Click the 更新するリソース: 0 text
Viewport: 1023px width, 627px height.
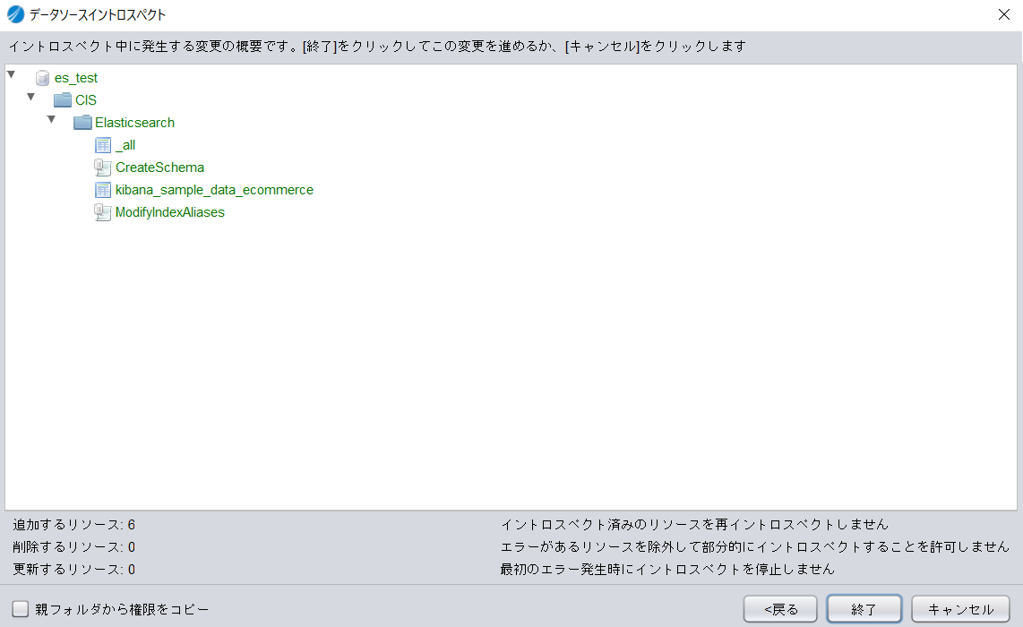[74, 569]
